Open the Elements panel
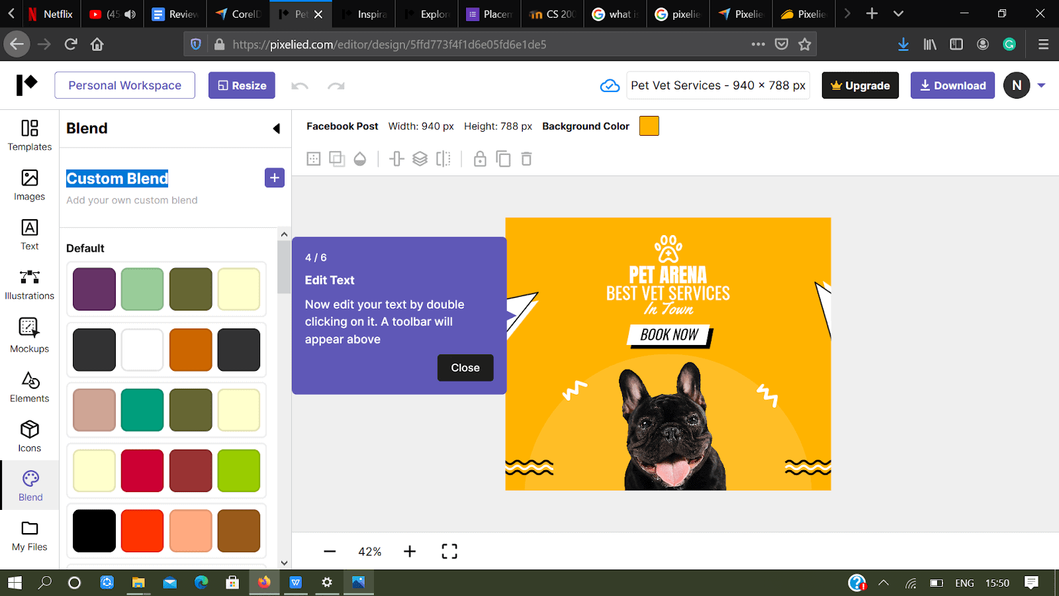 [x=30, y=387]
